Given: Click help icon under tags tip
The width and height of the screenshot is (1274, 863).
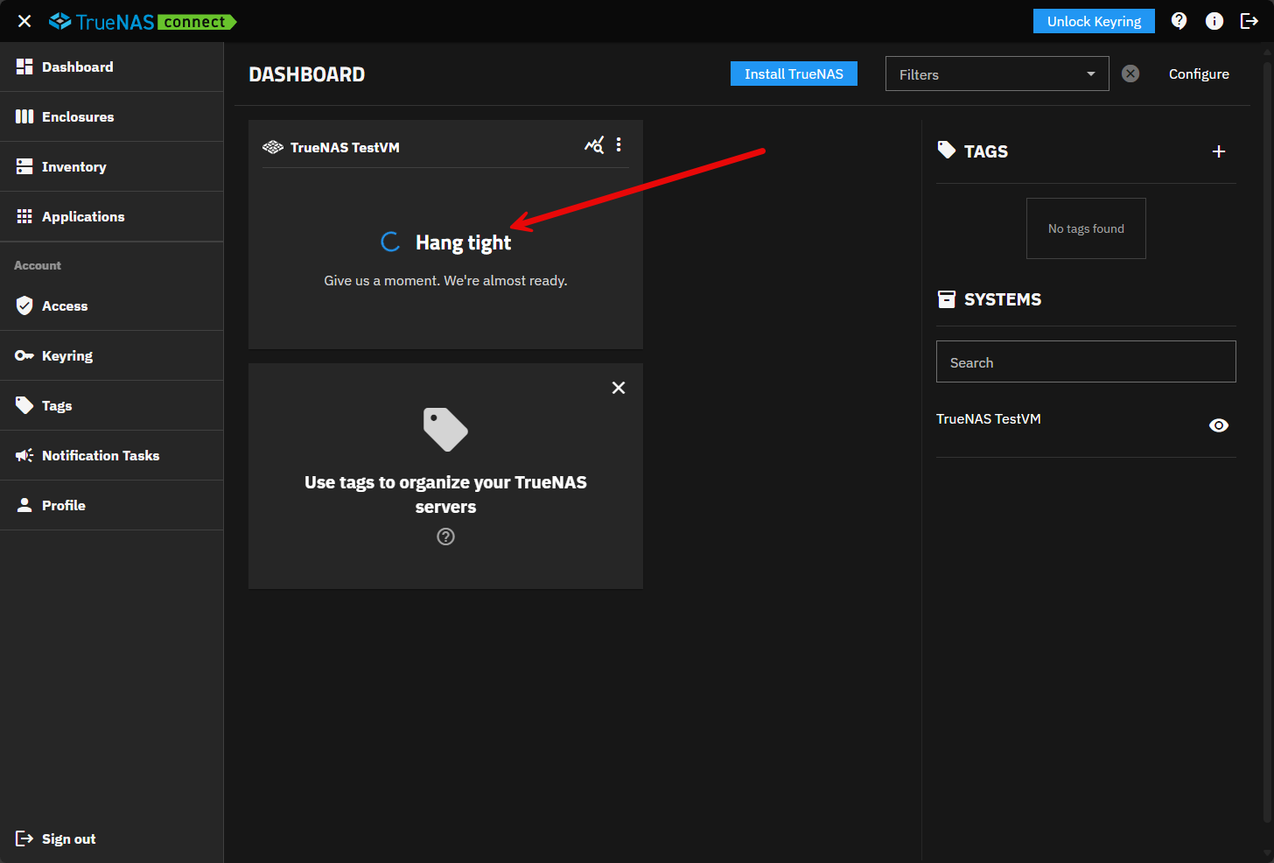Looking at the screenshot, I should [445, 537].
